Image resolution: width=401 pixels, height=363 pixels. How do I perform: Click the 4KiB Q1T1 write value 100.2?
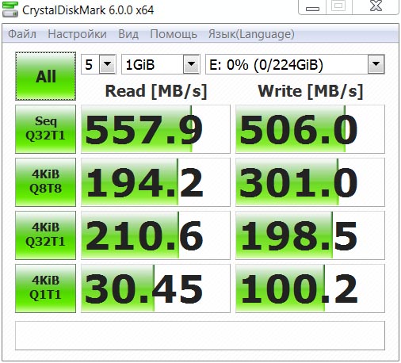[x=310, y=288]
